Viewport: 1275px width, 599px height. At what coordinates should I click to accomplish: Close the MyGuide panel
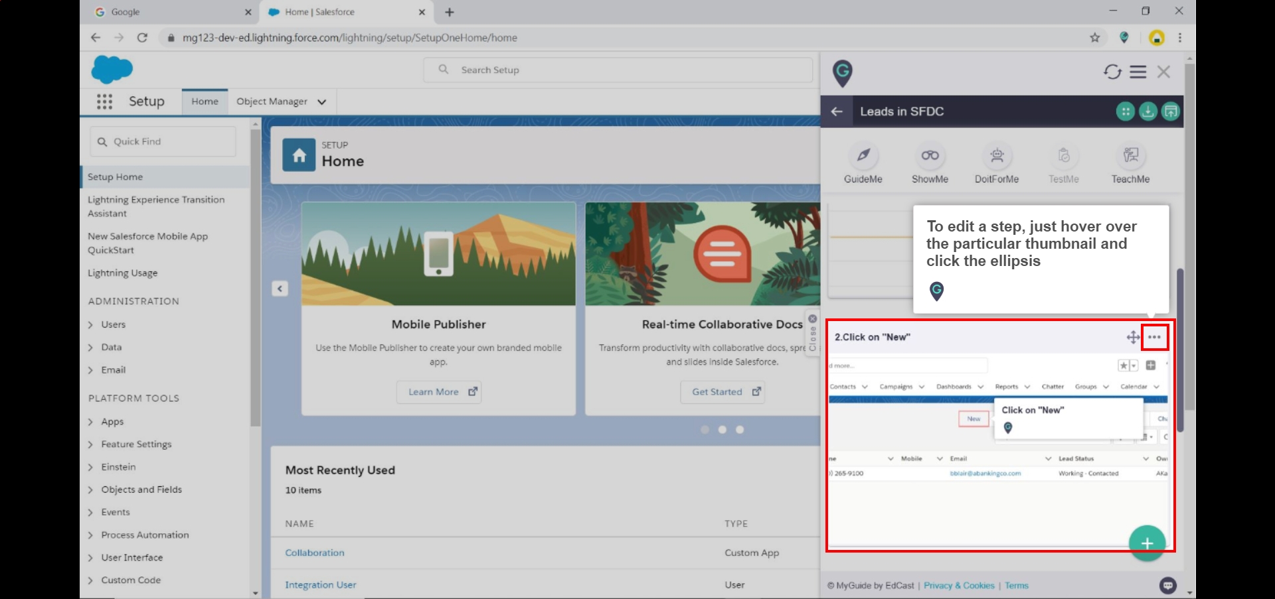1163,72
